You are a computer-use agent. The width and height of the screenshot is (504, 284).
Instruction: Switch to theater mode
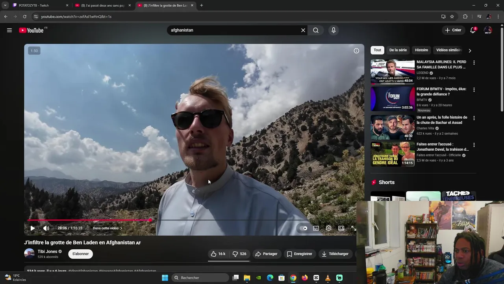[x=341, y=228]
